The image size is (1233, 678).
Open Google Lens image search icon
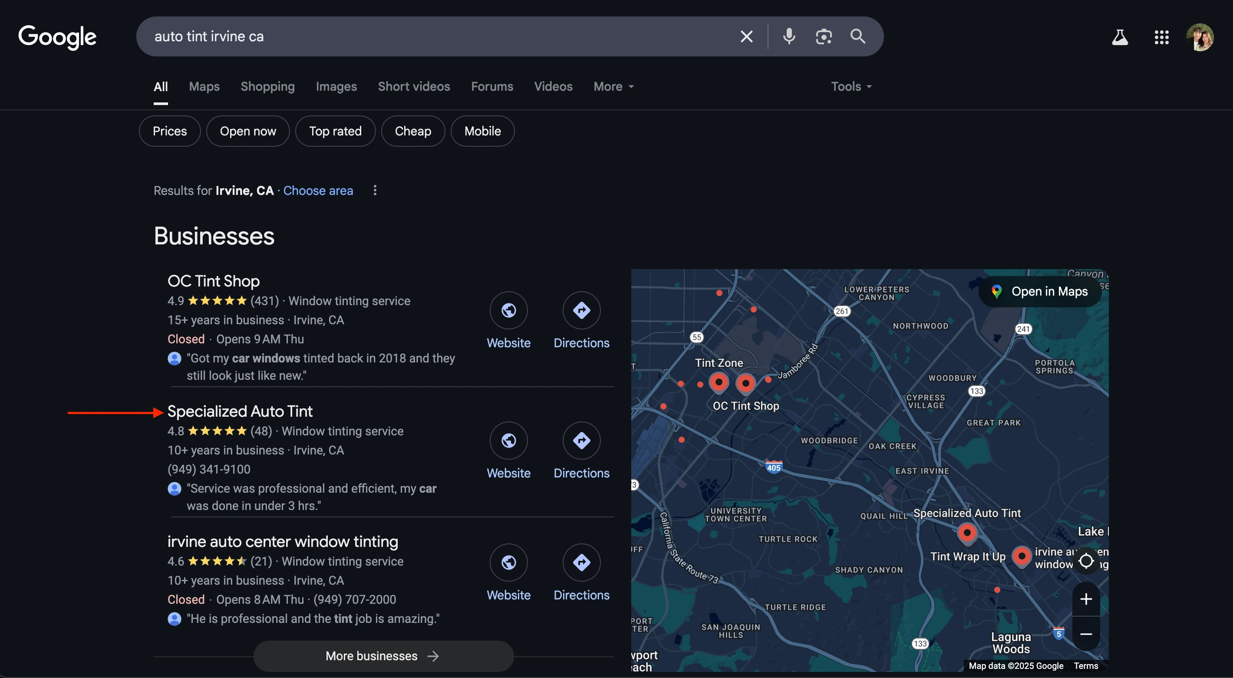[823, 36]
